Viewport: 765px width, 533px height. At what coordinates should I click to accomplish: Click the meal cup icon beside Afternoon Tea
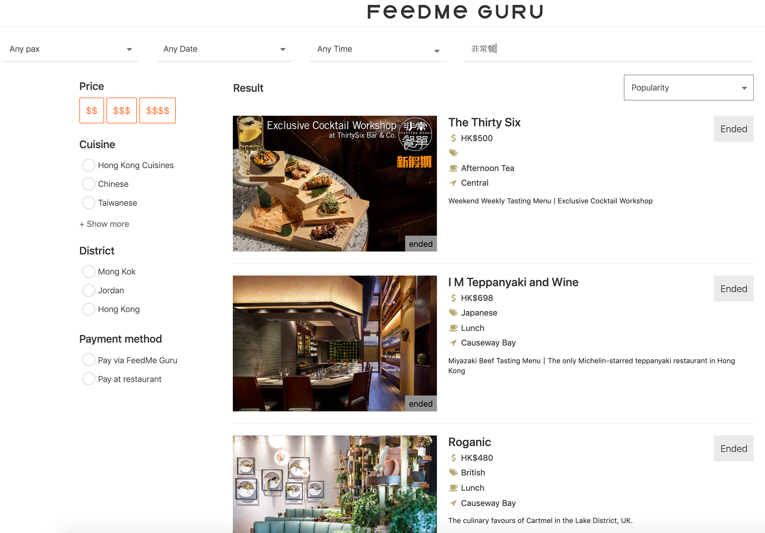453,168
